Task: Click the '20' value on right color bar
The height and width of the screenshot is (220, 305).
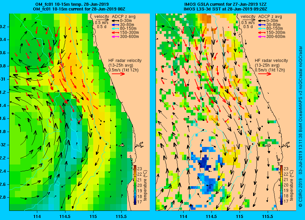Action: click(x=286, y=185)
